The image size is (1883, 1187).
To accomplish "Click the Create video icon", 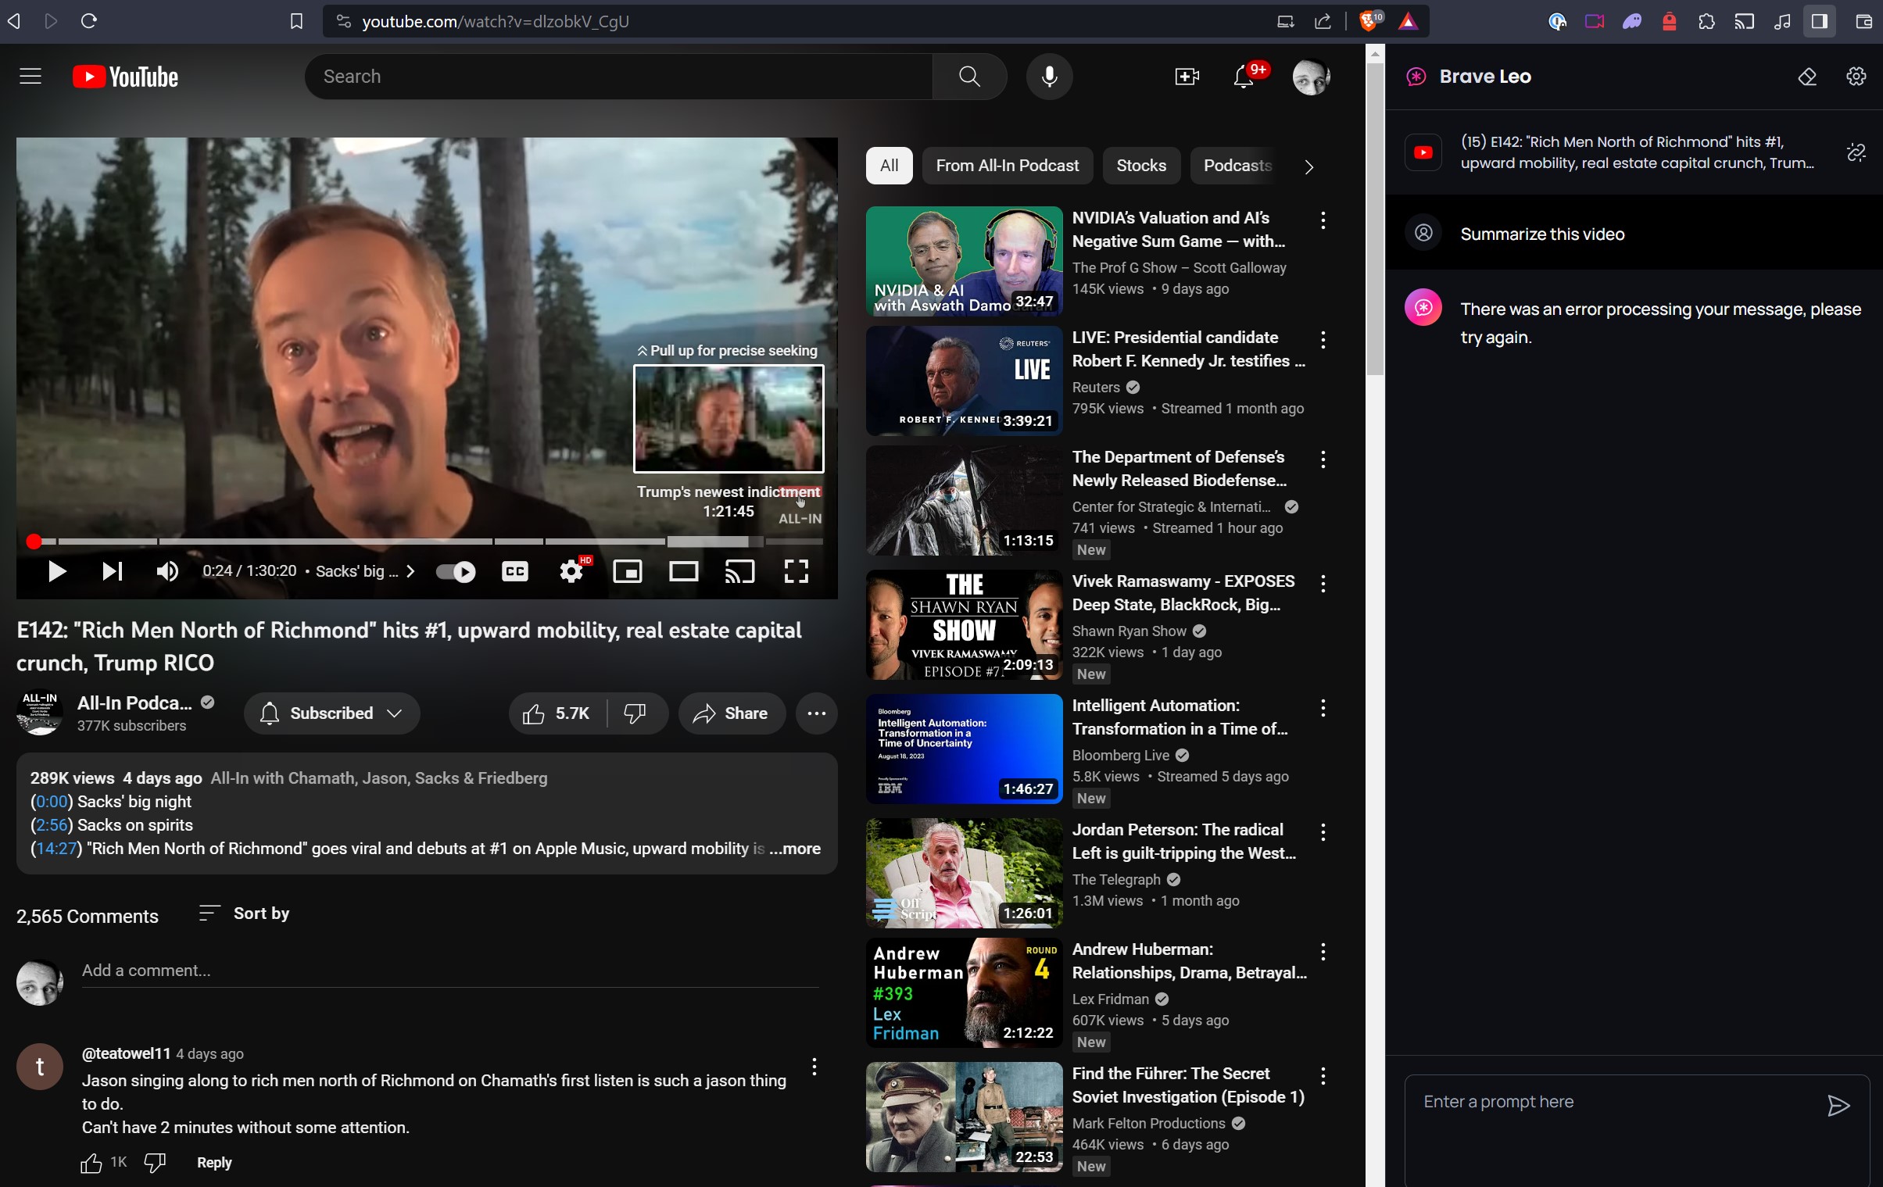I will point(1187,77).
